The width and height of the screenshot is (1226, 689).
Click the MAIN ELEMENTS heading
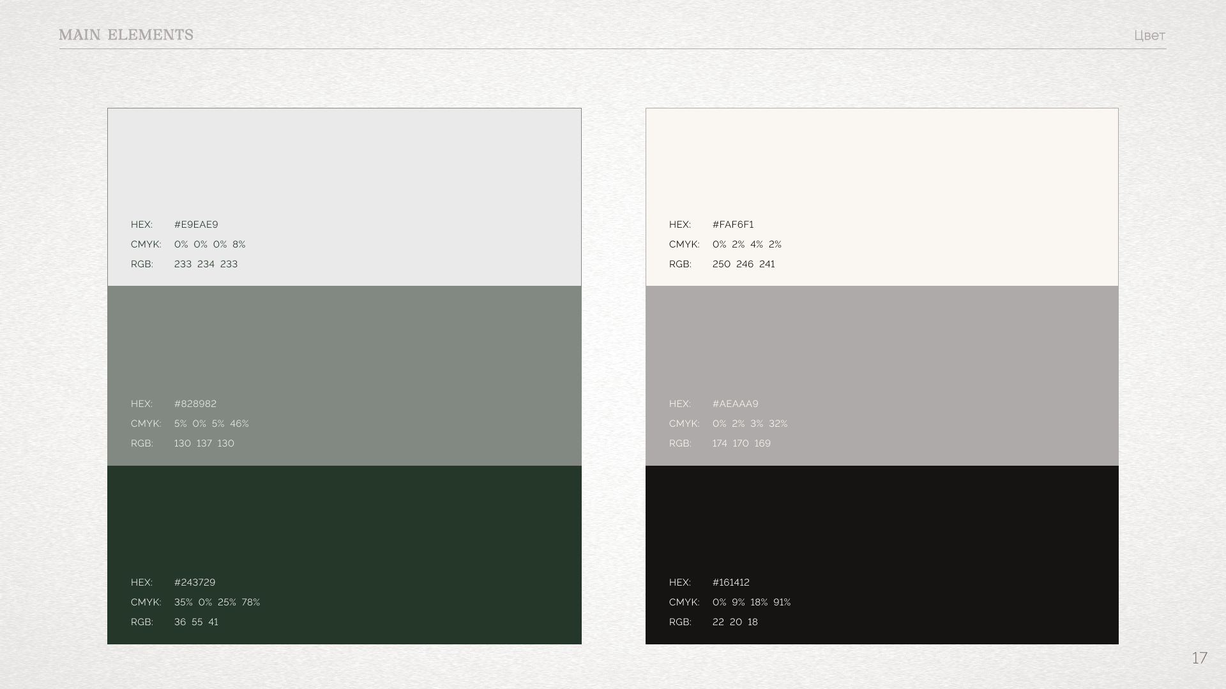[126, 35]
